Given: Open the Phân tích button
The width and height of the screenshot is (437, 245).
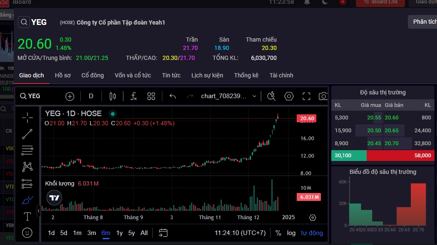Looking at the screenshot, I should tap(423, 22).
